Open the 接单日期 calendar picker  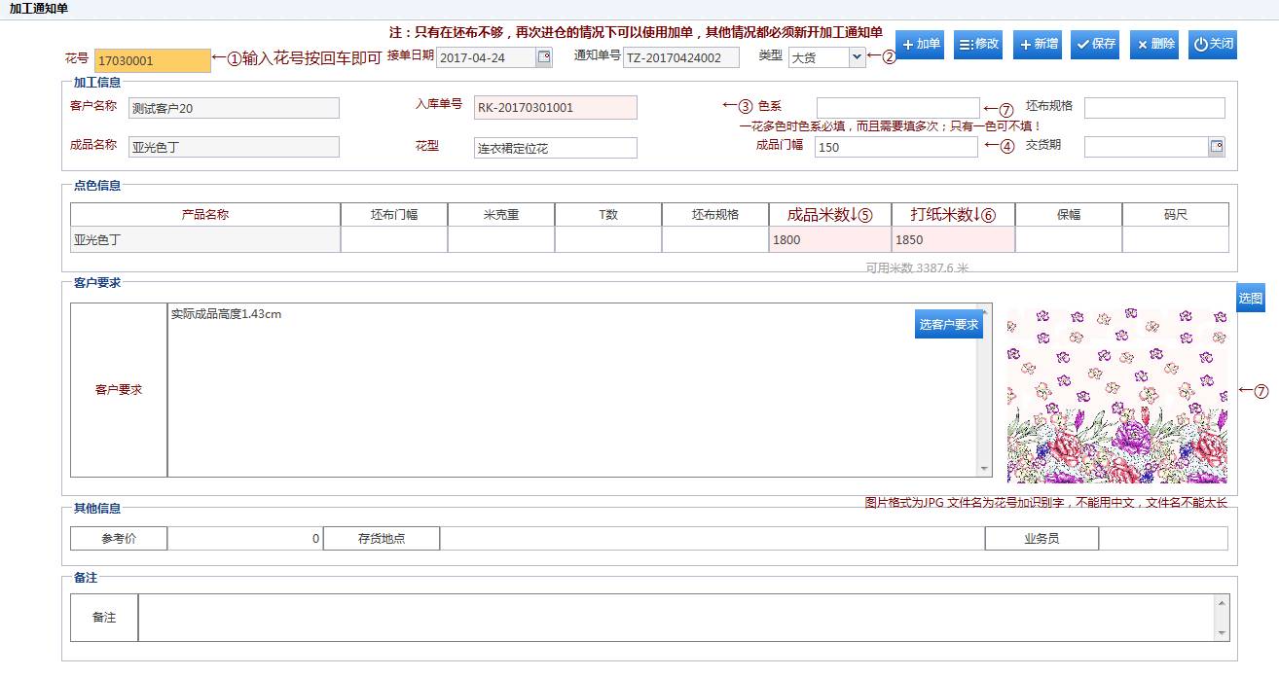[x=544, y=57]
